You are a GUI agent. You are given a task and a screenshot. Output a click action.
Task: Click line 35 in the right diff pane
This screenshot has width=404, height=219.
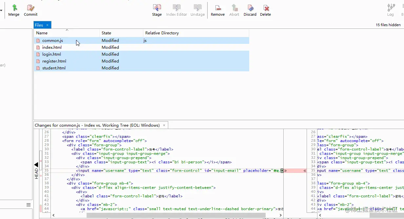360,171
